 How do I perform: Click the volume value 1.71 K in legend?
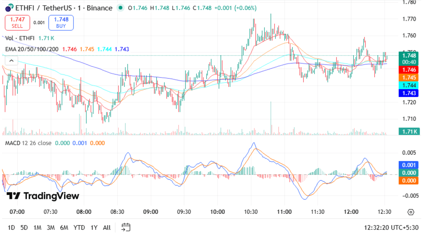(46, 38)
